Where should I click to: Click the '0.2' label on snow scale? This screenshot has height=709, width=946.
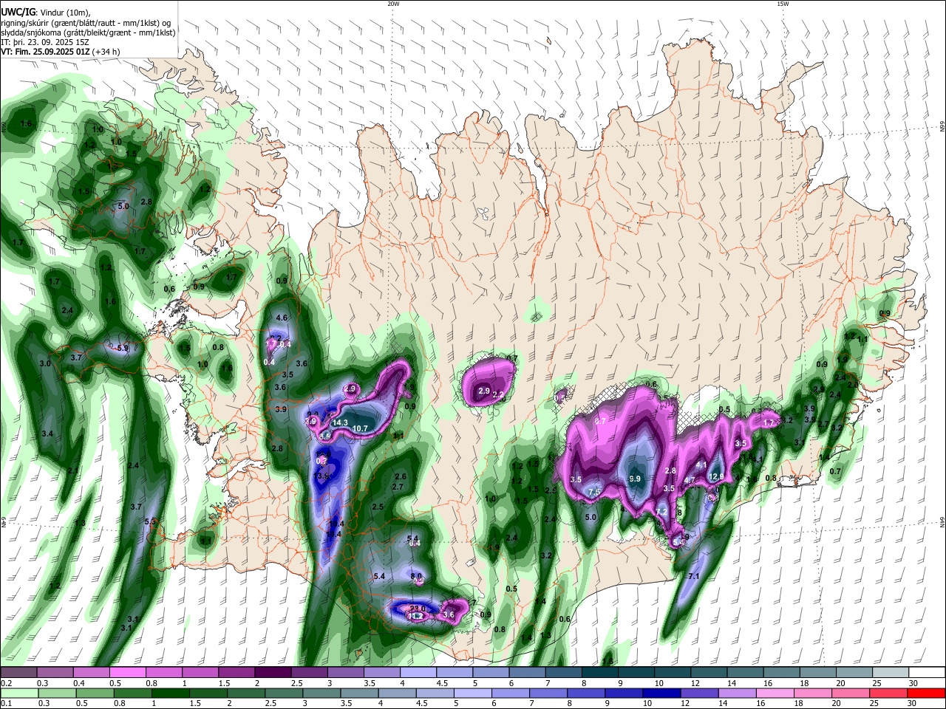coord(6,683)
